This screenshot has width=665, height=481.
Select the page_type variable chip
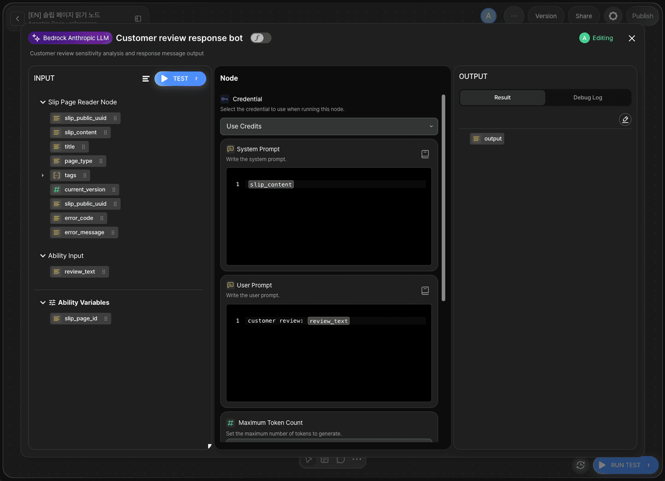(x=78, y=161)
